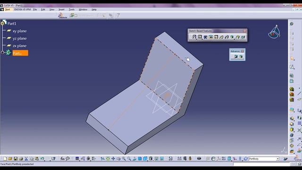Open the Solid Combine sub-toolbar dropdown arrow
The width and height of the screenshot is (302, 170).
235,39
